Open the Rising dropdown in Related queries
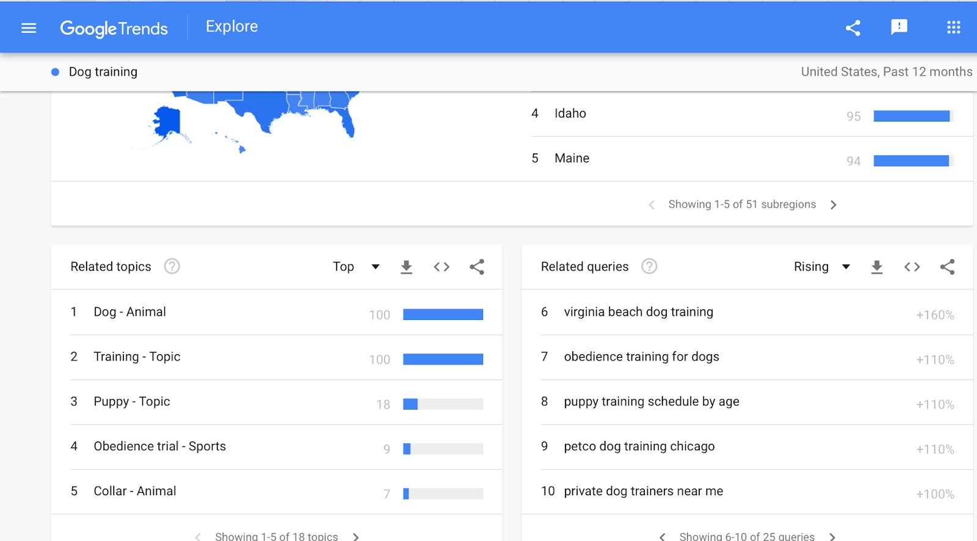Screen dimensions: 977x541 [822, 267]
